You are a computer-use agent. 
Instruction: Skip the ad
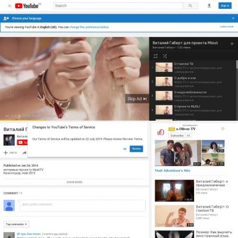point(137,99)
